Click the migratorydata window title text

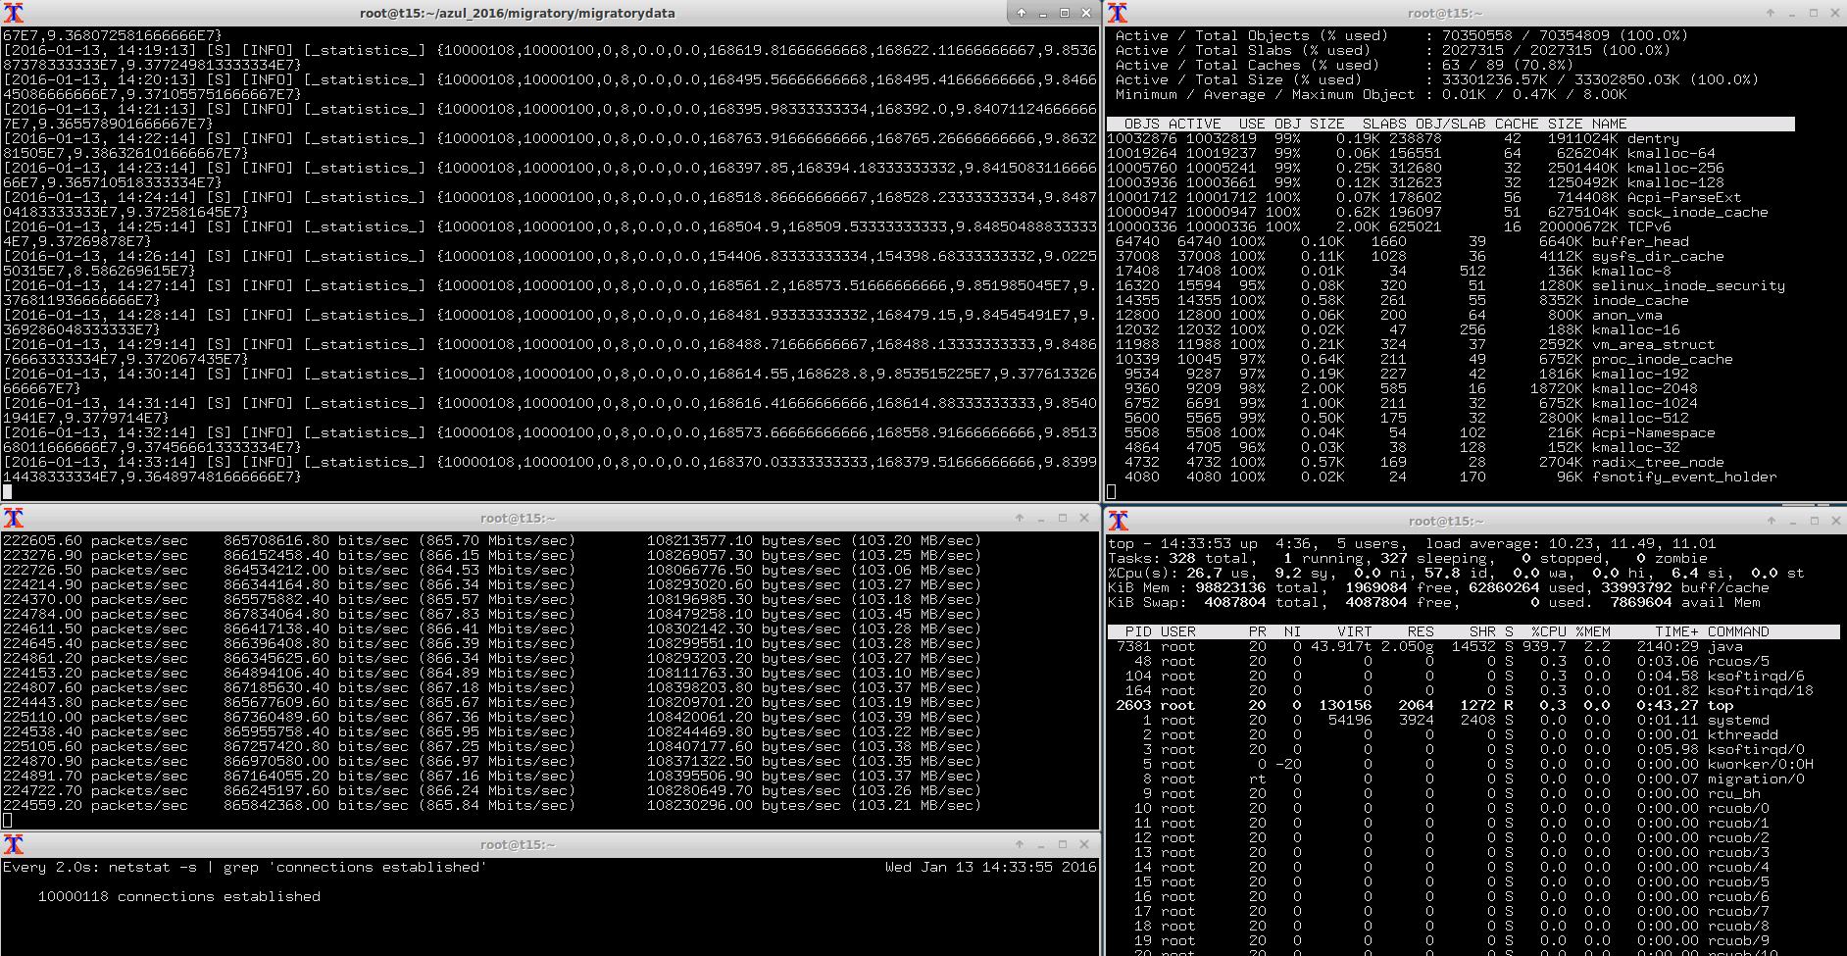point(517,13)
